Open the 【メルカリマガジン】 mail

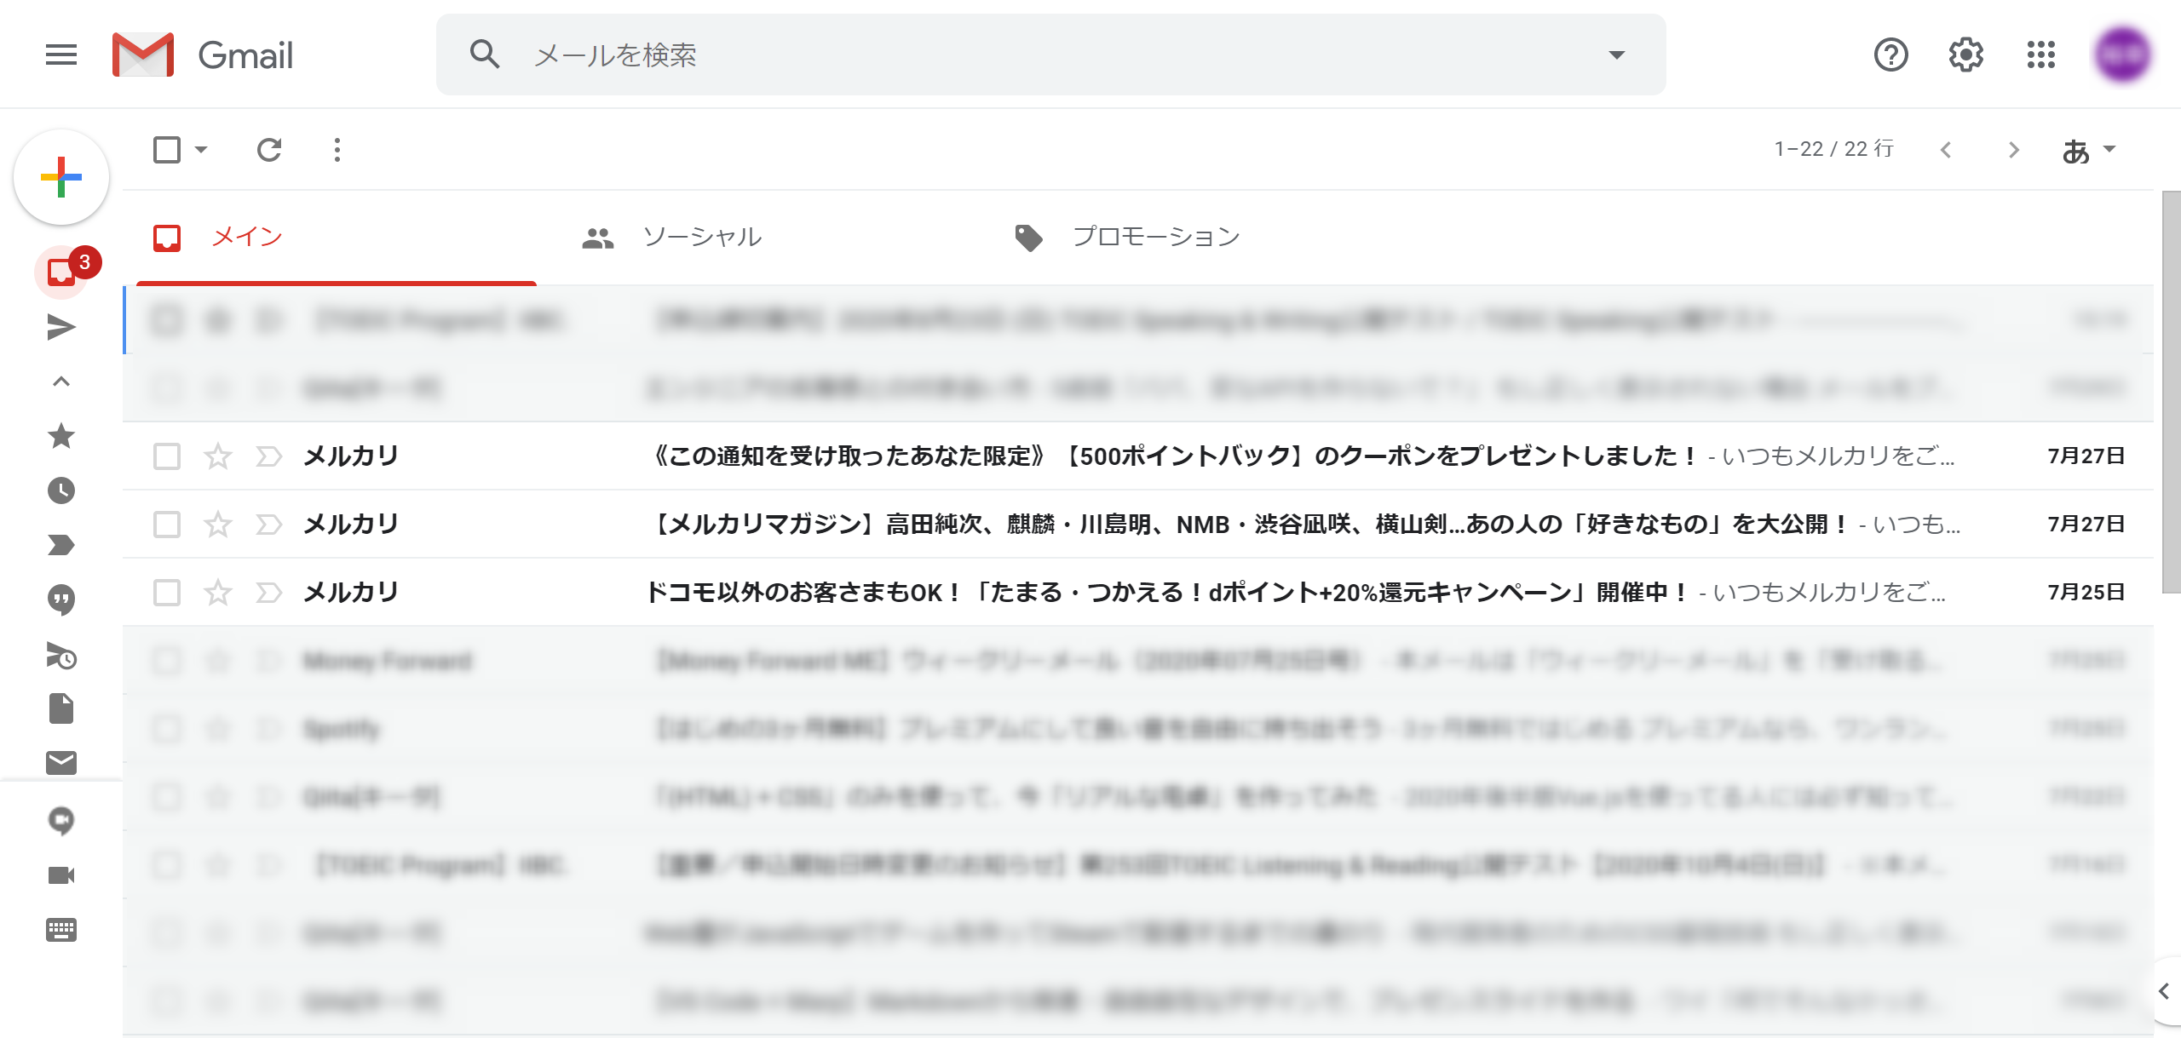coord(1138,525)
